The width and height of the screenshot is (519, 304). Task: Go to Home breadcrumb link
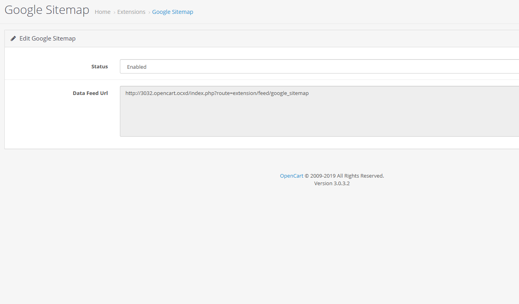[102, 12]
